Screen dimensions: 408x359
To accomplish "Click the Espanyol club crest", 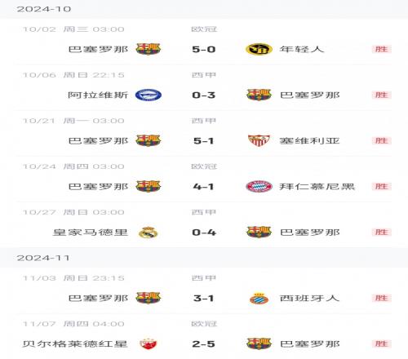I will [x=259, y=298].
